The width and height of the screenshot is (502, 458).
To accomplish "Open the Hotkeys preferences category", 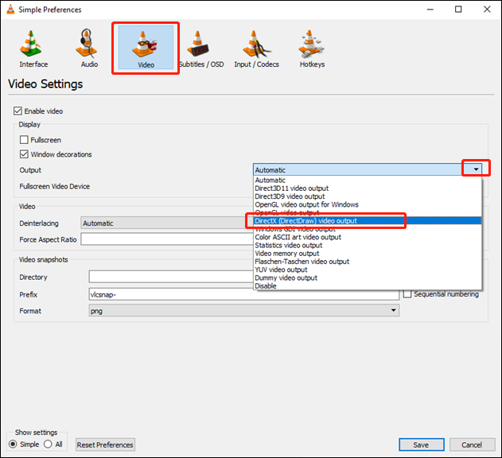I will [312, 49].
